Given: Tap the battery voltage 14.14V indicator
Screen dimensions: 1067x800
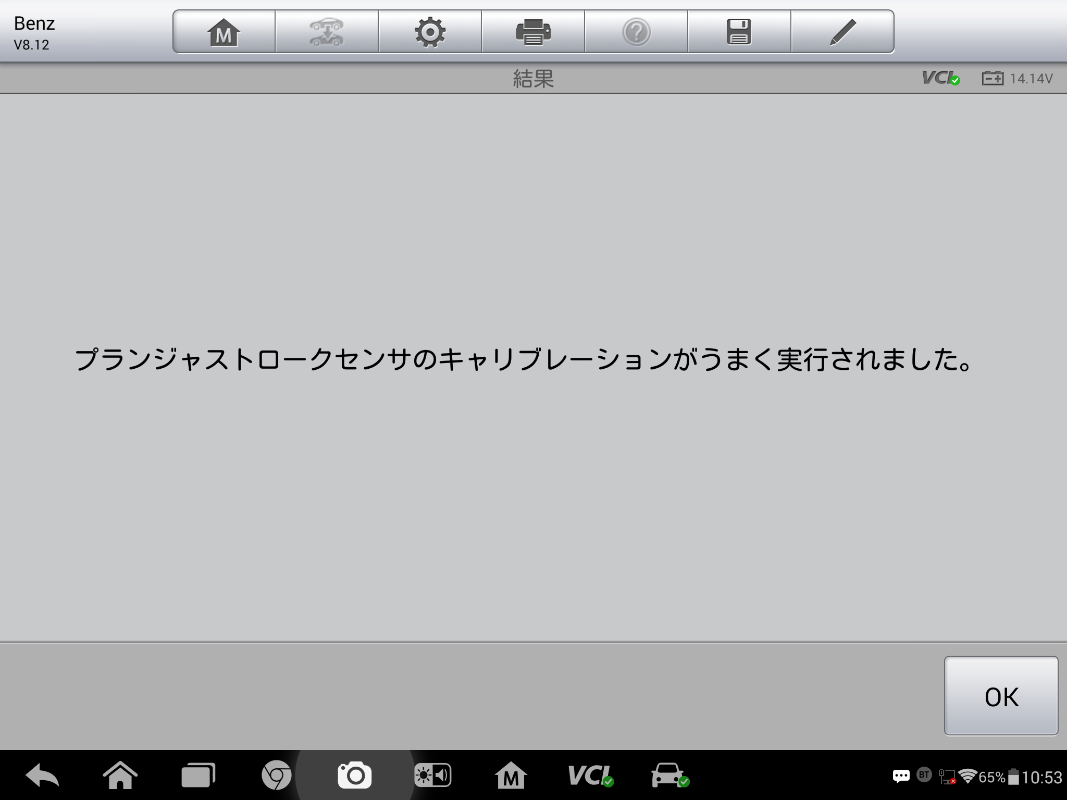Looking at the screenshot, I should 1018,79.
